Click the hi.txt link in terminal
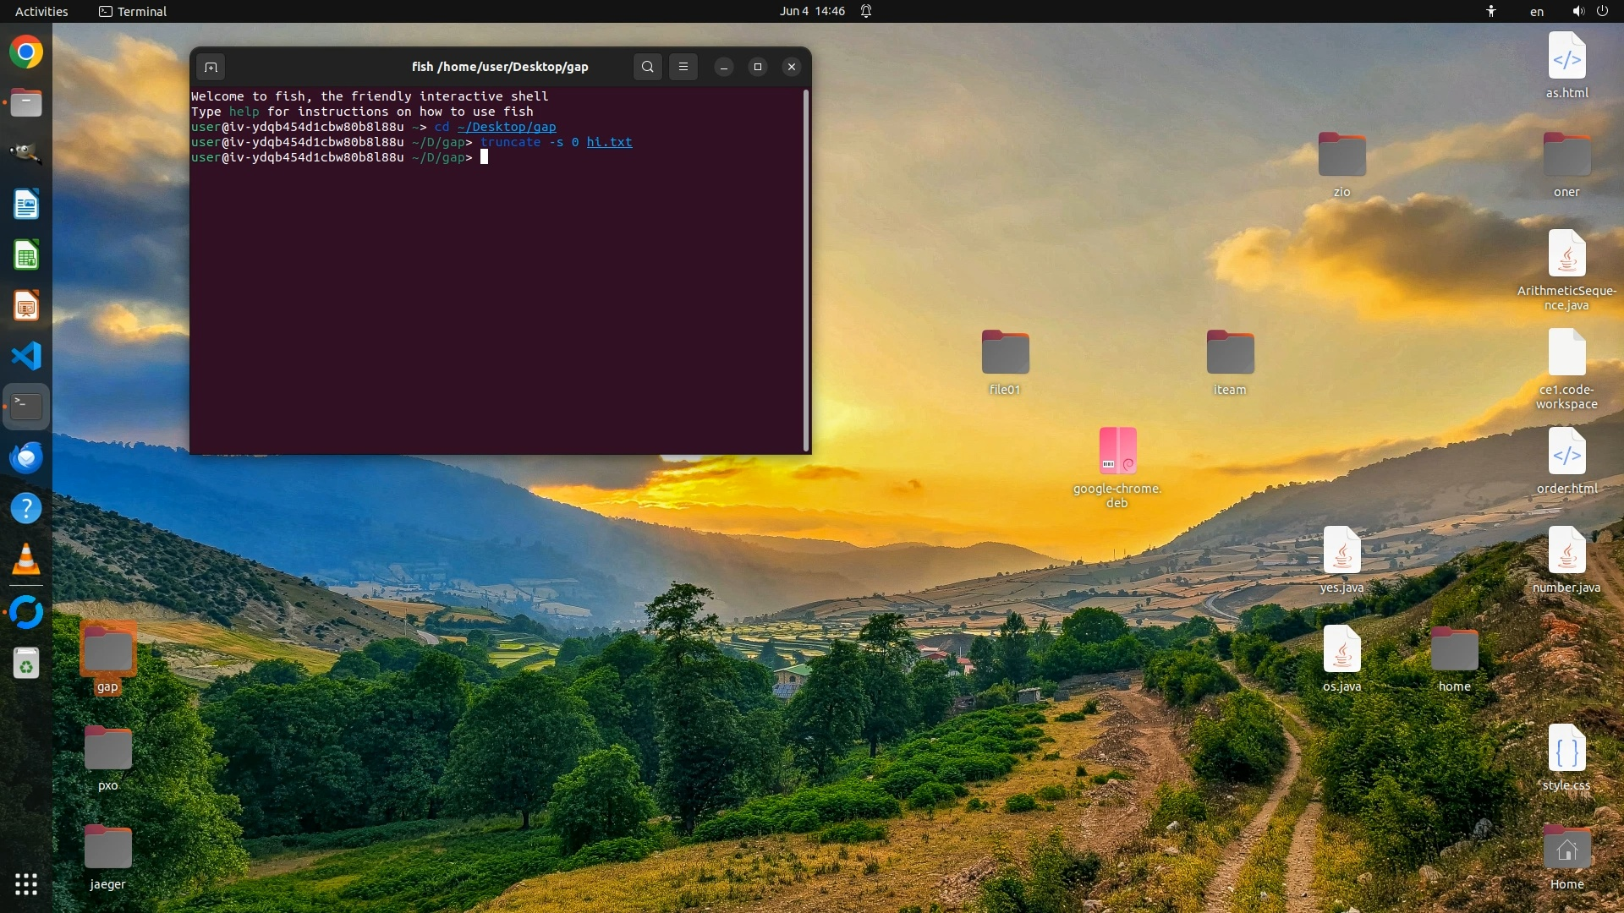This screenshot has width=1624, height=913. click(x=609, y=142)
